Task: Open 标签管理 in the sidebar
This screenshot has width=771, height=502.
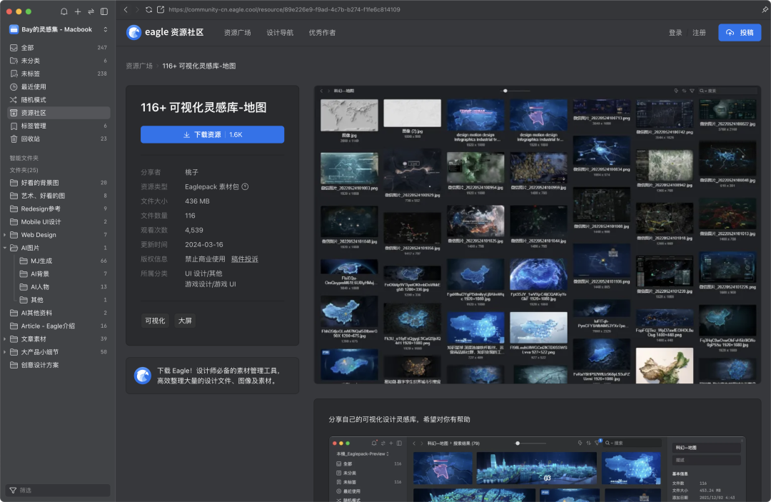Action: [x=59, y=126]
